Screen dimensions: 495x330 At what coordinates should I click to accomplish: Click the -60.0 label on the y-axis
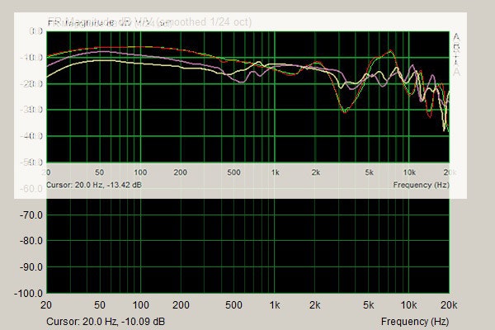click(29, 189)
